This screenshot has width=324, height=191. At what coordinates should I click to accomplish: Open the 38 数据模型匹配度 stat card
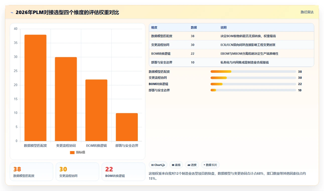(31, 172)
